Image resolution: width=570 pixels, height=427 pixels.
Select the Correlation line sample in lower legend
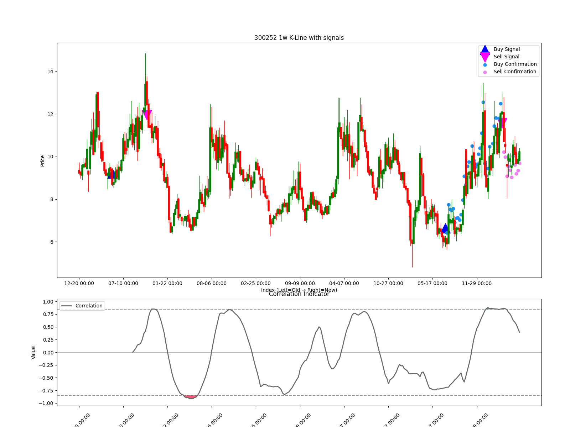tap(67, 306)
